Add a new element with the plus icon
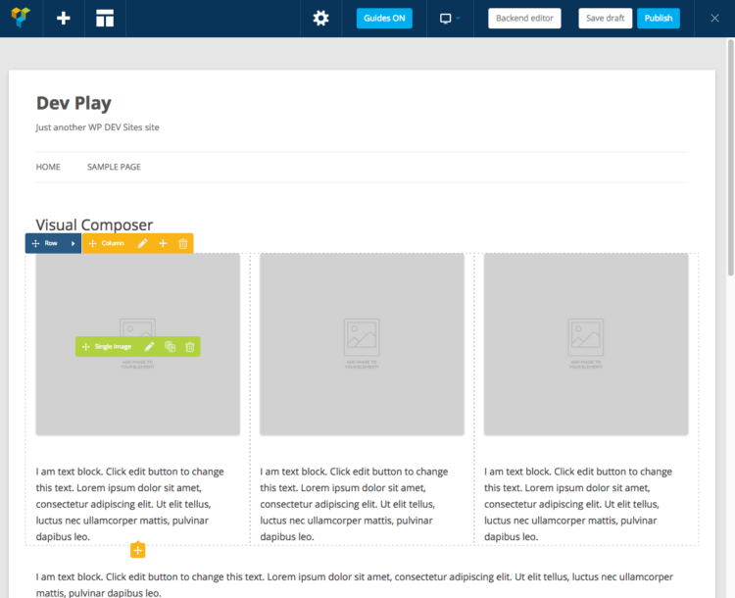735x598 pixels. 64,18
